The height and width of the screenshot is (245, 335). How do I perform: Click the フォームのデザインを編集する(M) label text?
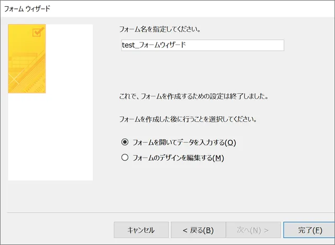[x=178, y=157]
